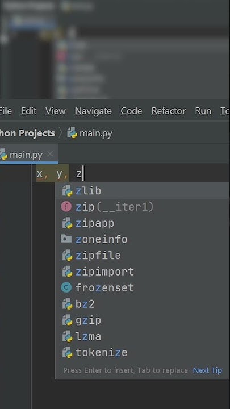Select zipapp completion suggestion

click(143, 223)
